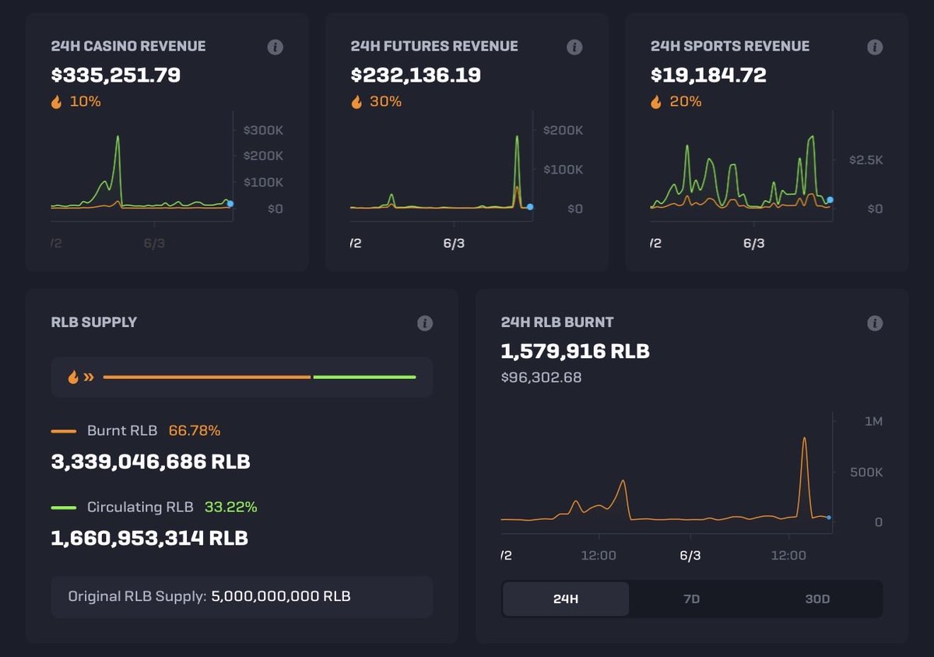Viewport: 934px width, 657px height.
Task: Open info icon on 24H Futures Revenue card
Action: (x=574, y=47)
